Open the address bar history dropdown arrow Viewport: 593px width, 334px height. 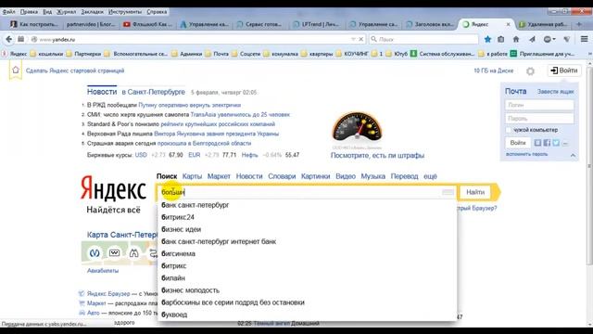click(x=353, y=39)
